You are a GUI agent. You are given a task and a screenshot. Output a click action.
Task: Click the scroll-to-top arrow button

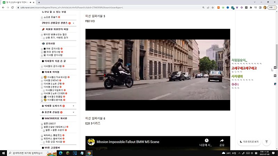(x=267, y=142)
